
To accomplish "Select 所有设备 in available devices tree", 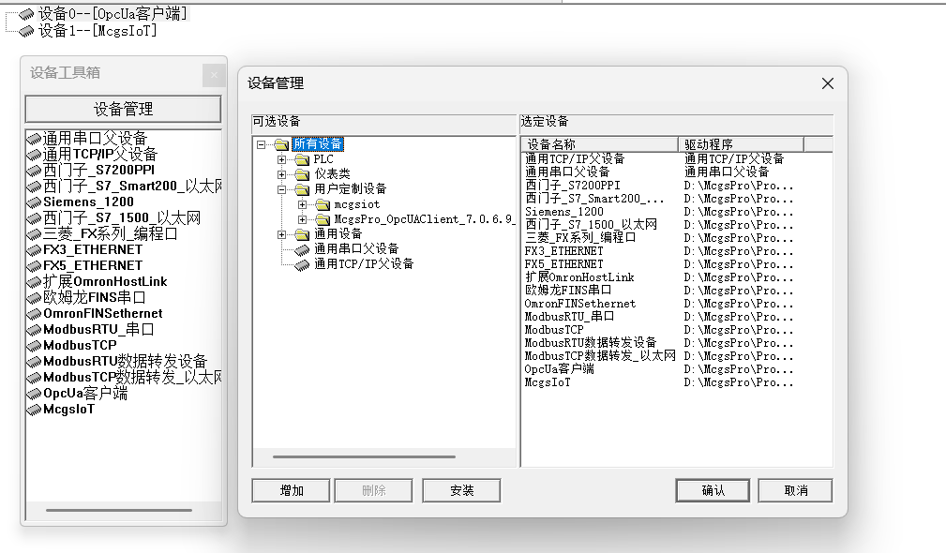I will pyautogui.click(x=318, y=144).
